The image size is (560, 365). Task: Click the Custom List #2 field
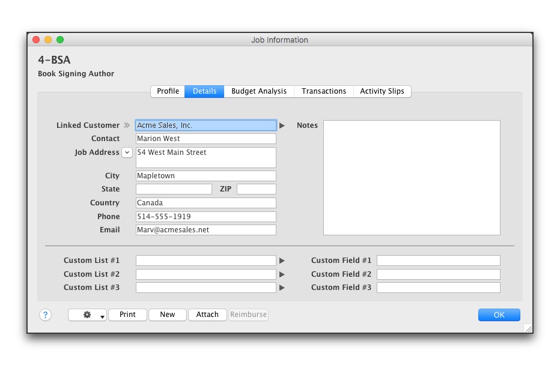206,274
